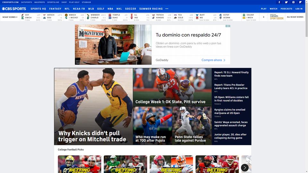This screenshot has width=308, height=173.
Task: Open the 247SPORTS top bar link
Action: coord(27,2)
